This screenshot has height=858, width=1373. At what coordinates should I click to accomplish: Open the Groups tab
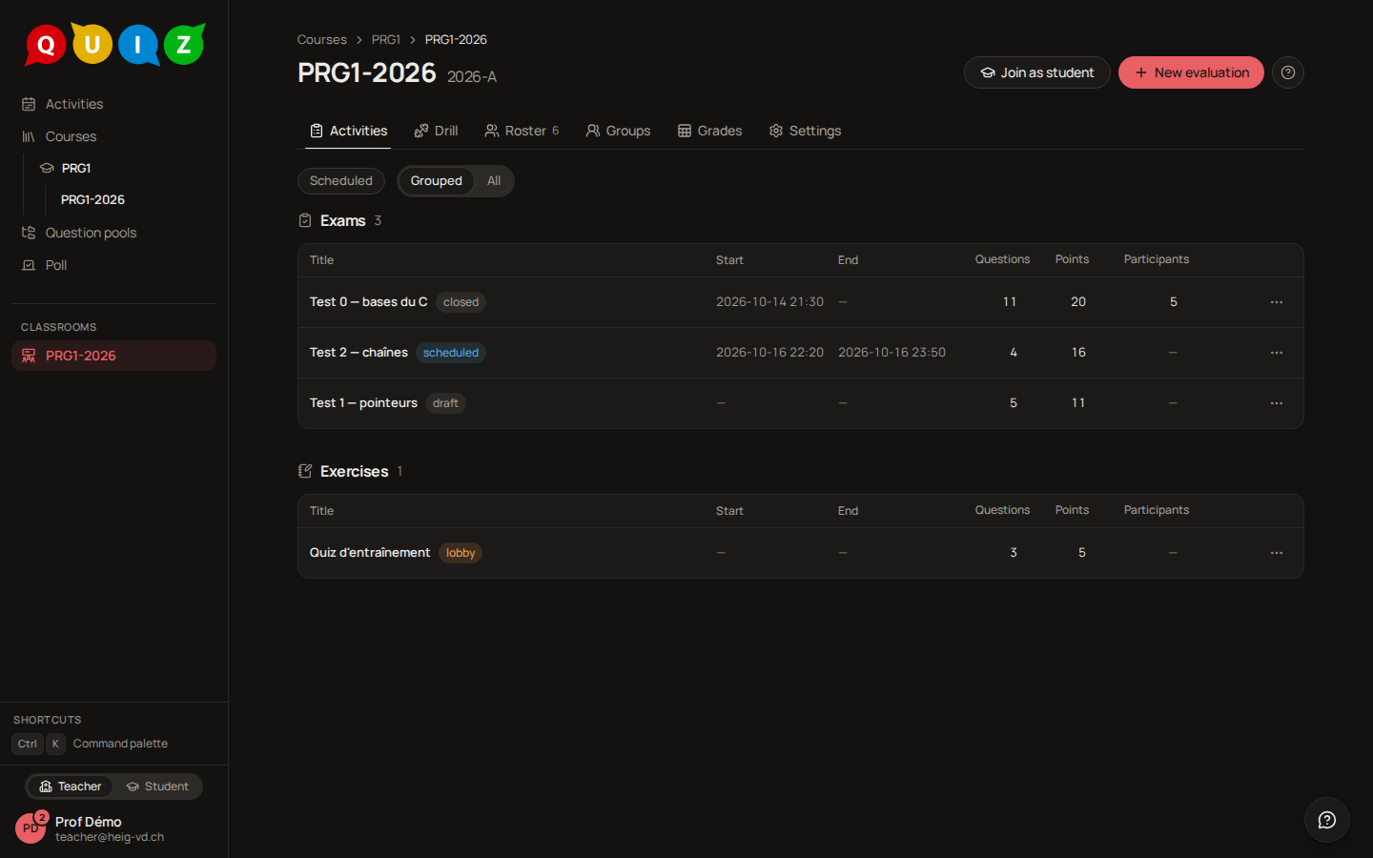[x=618, y=131]
